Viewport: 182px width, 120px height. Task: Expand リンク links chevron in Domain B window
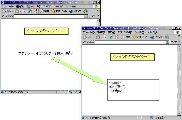click(x=179, y=41)
